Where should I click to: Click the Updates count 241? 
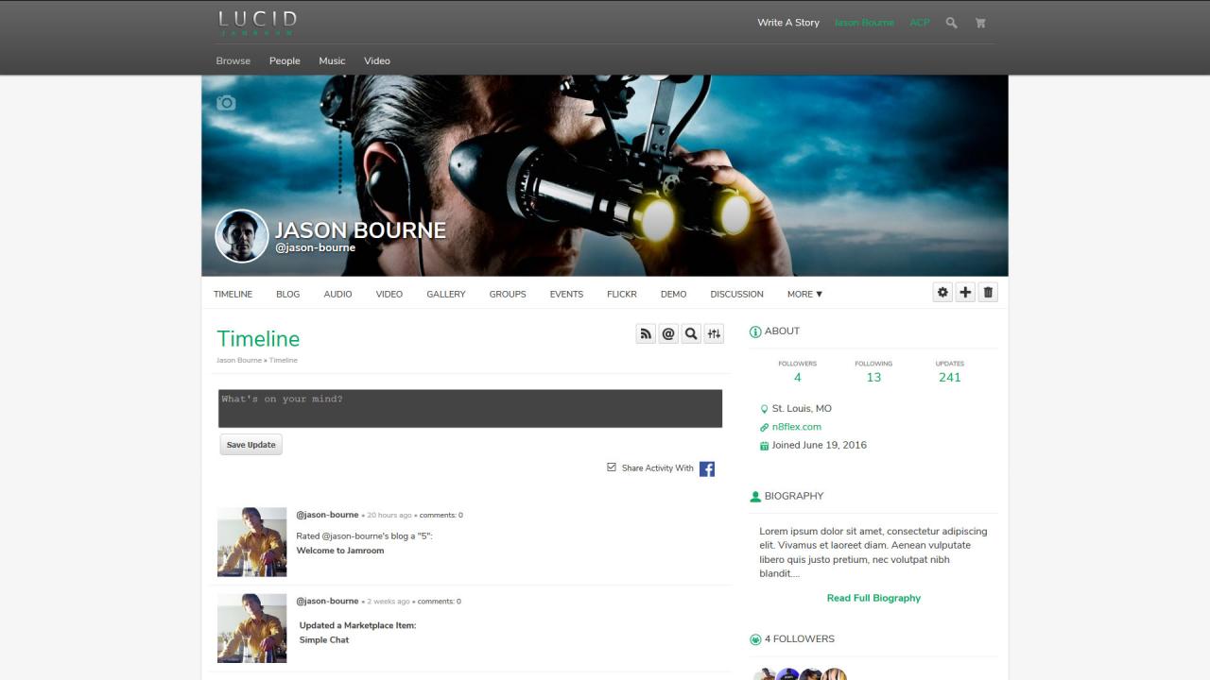[950, 378]
